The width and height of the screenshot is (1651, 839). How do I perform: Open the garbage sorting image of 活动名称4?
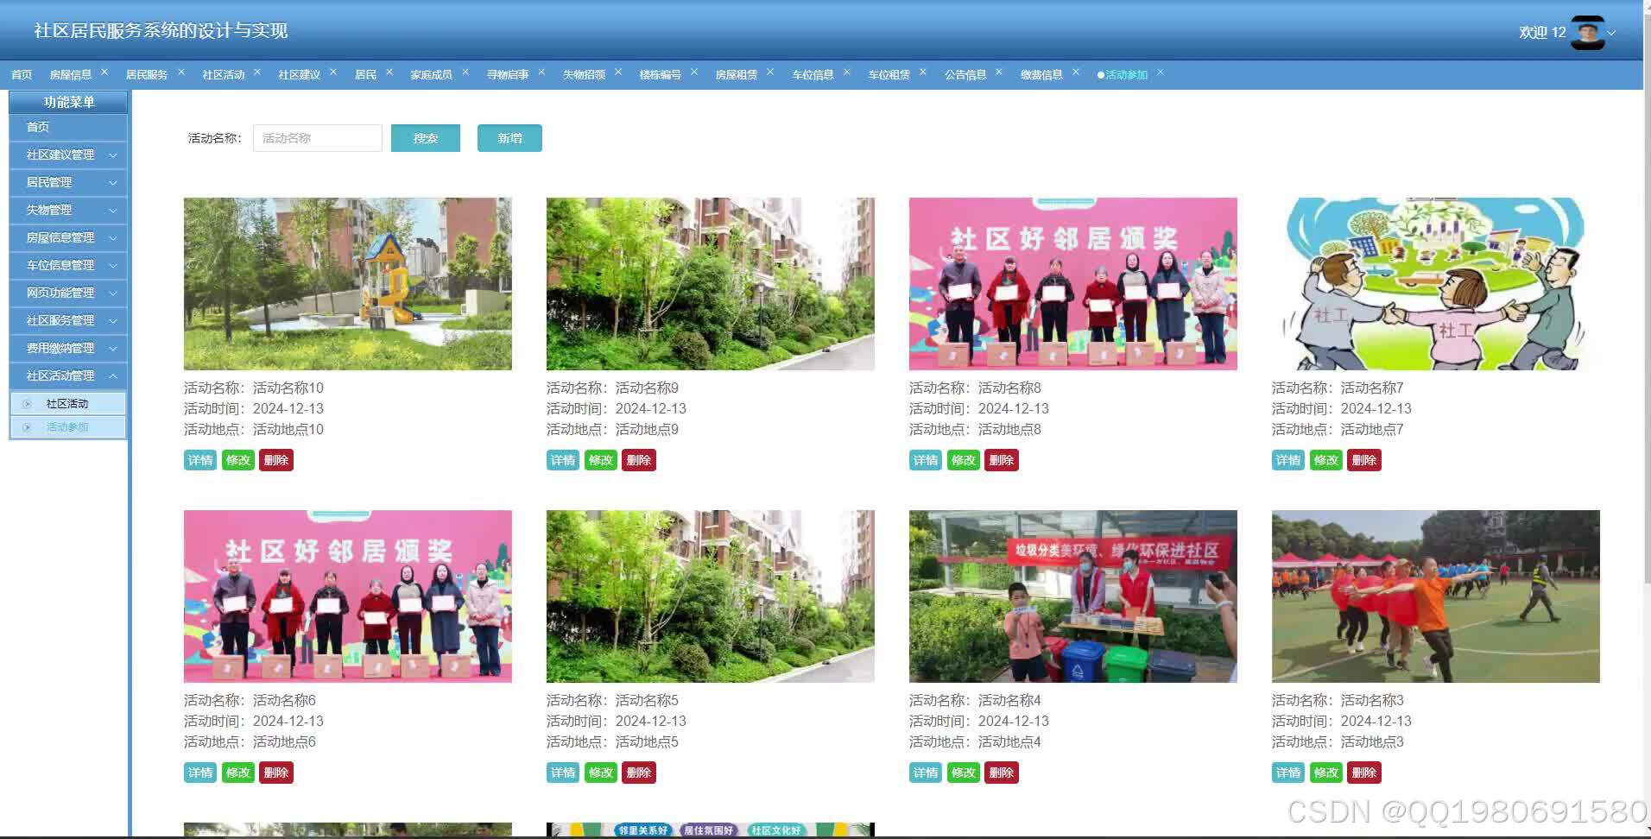(x=1073, y=596)
